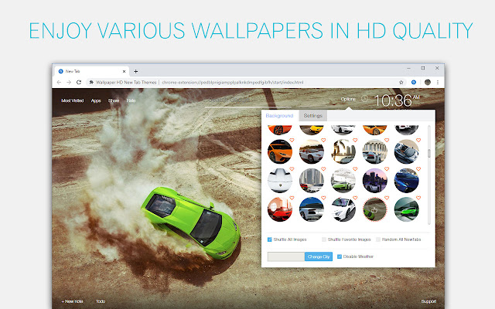Click the city name input field

pos(286,256)
